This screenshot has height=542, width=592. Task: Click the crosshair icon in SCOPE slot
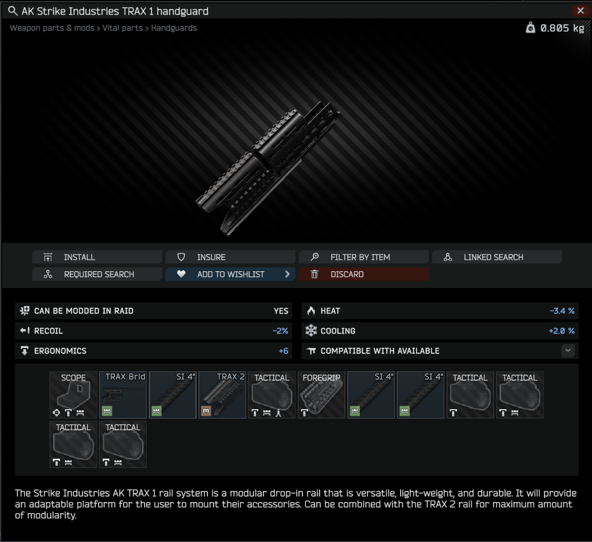(x=57, y=412)
